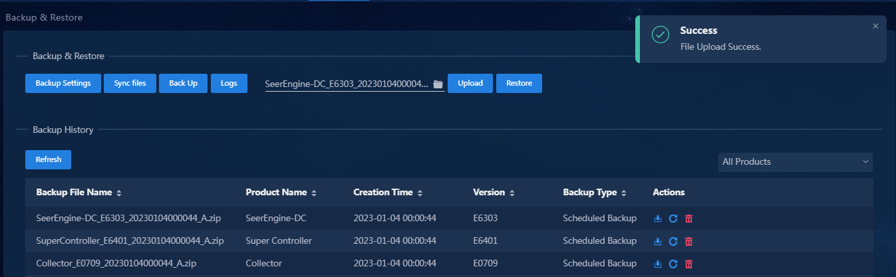Restore from the SuperController backup row icon
The image size is (896, 277).
point(673,241)
